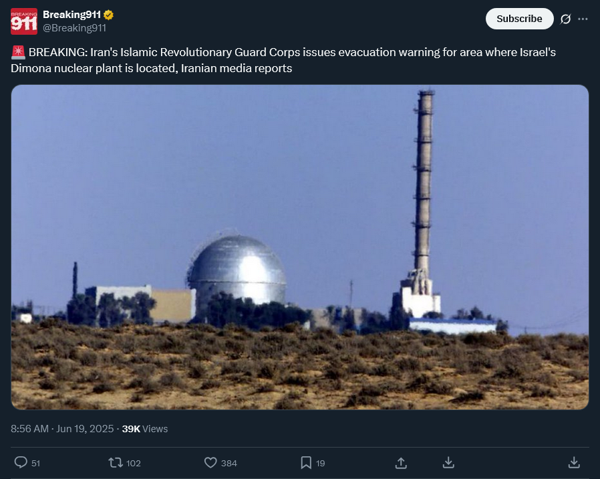This screenshot has width=600, height=479.
Task: Open the repost arrows menu
Action: click(116, 462)
